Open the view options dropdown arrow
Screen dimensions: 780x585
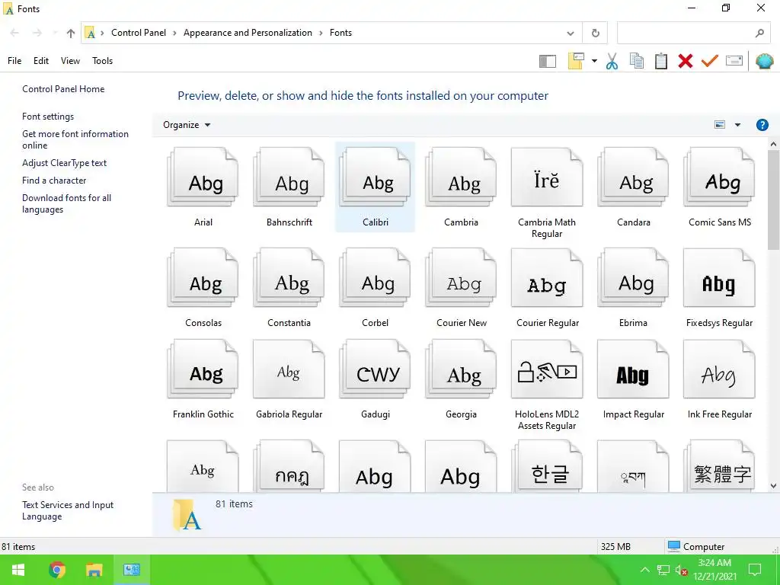(x=737, y=125)
